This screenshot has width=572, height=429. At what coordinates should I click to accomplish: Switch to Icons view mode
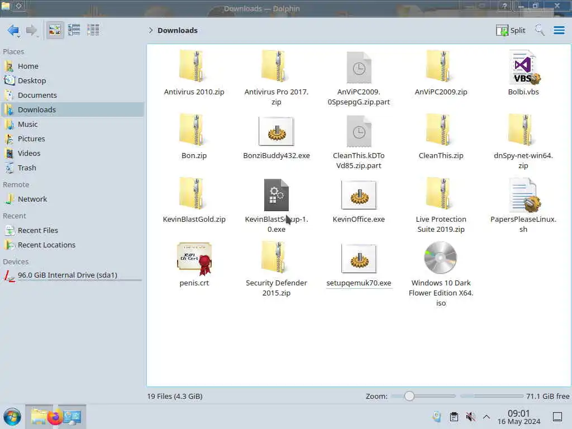[x=55, y=30]
